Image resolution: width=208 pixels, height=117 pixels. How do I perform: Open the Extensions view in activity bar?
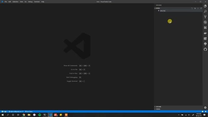(x=205, y=28)
